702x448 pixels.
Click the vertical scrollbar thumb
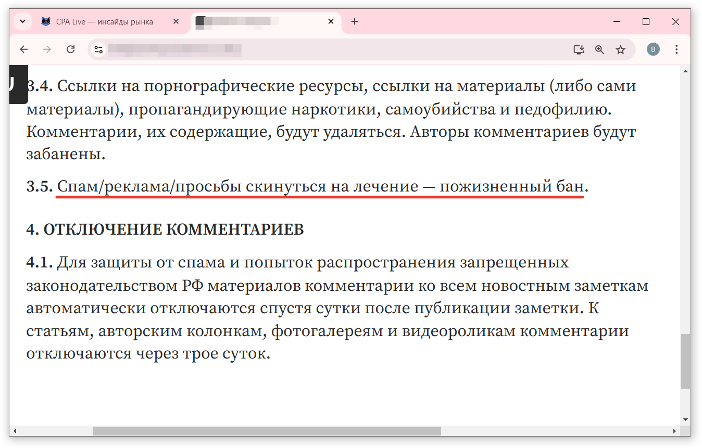click(x=685, y=361)
